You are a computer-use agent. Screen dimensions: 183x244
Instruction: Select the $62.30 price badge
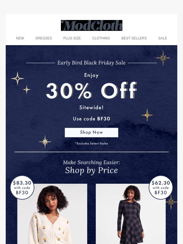[161, 187]
